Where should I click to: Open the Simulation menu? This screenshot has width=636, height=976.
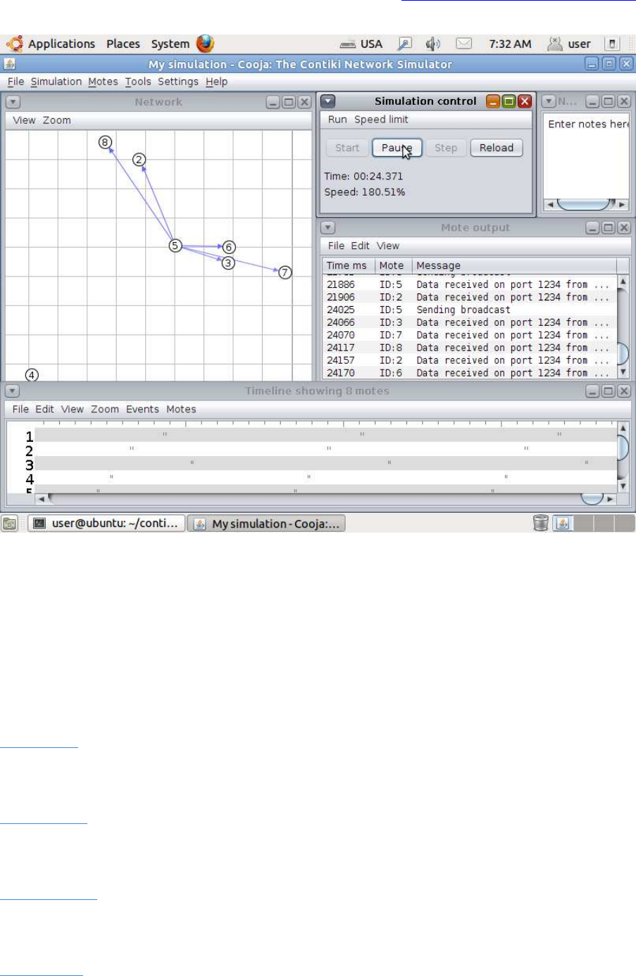point(56,82)
